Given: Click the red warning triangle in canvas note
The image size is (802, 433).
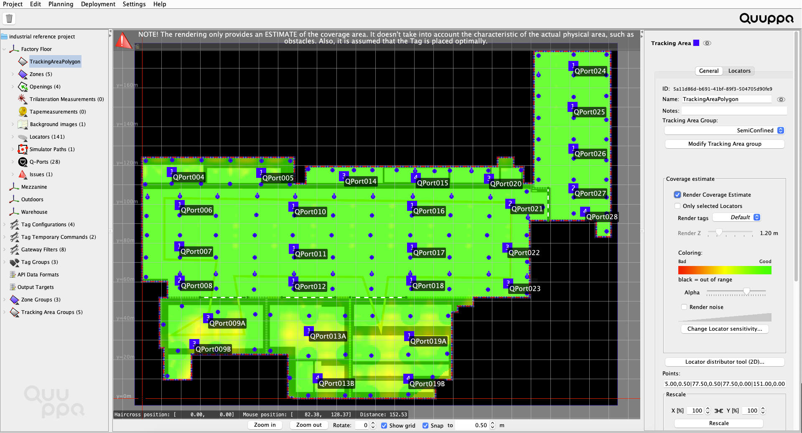Looking at the screenshot, I should click(123, 40).
